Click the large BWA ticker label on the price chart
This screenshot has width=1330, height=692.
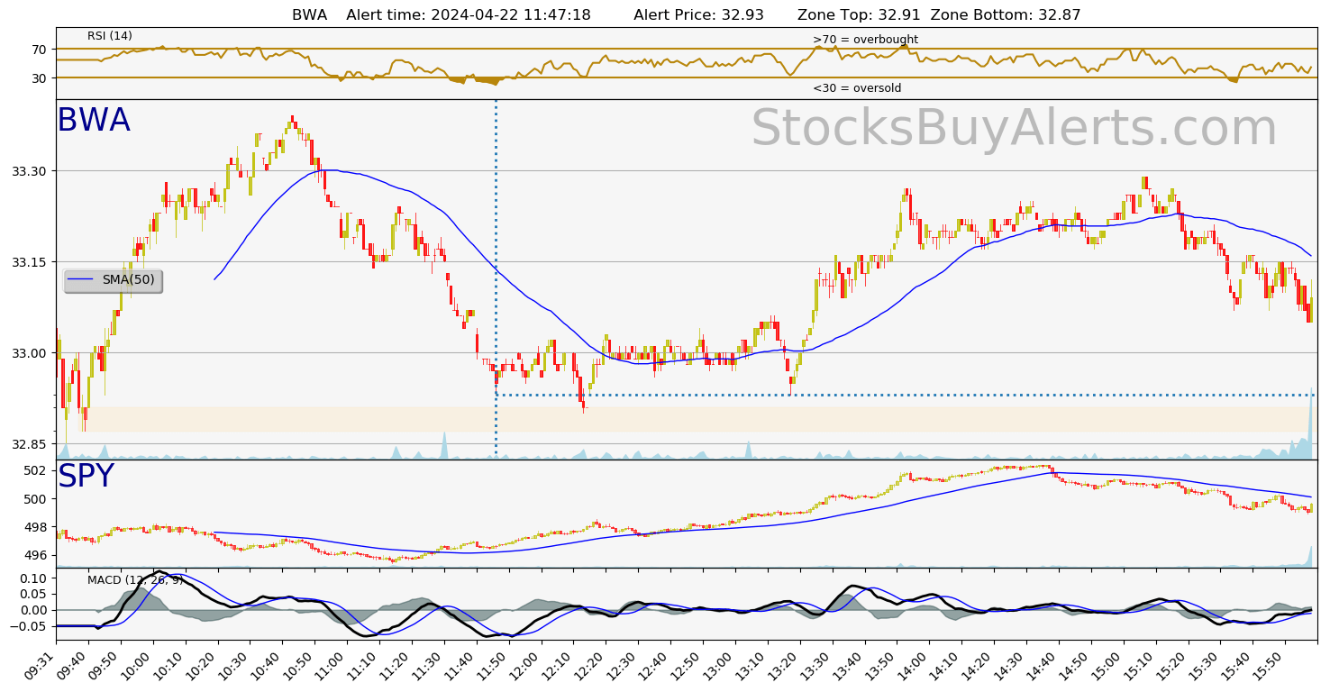click(x=94, y=121)
